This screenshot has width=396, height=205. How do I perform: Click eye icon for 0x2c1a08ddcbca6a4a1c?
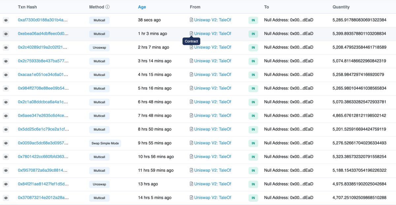click(6, 102)
